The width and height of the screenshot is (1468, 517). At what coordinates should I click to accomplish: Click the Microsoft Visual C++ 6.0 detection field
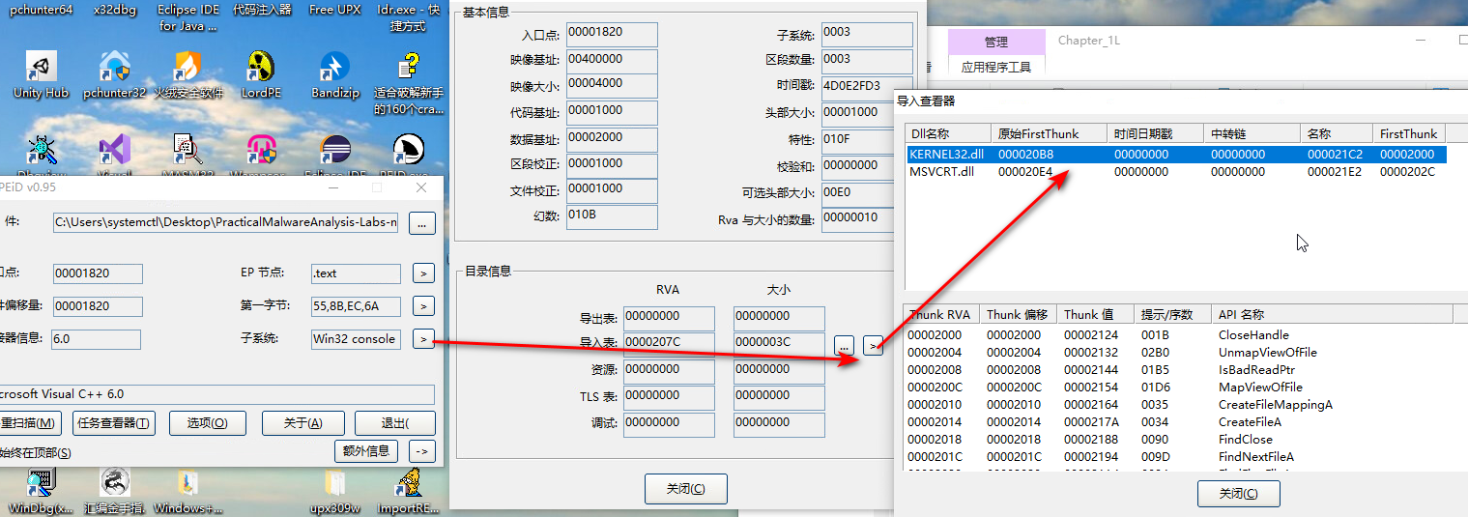[217, 394]
